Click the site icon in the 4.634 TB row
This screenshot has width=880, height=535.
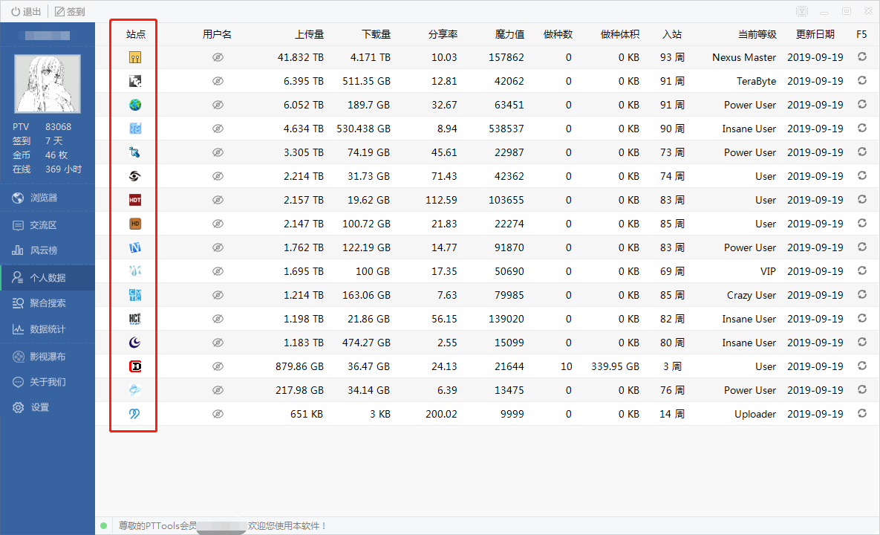click(x=134, y=129)
